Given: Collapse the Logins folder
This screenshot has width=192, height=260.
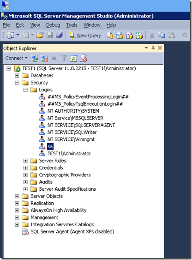Looking at the screenshot, I should (25, 90).
